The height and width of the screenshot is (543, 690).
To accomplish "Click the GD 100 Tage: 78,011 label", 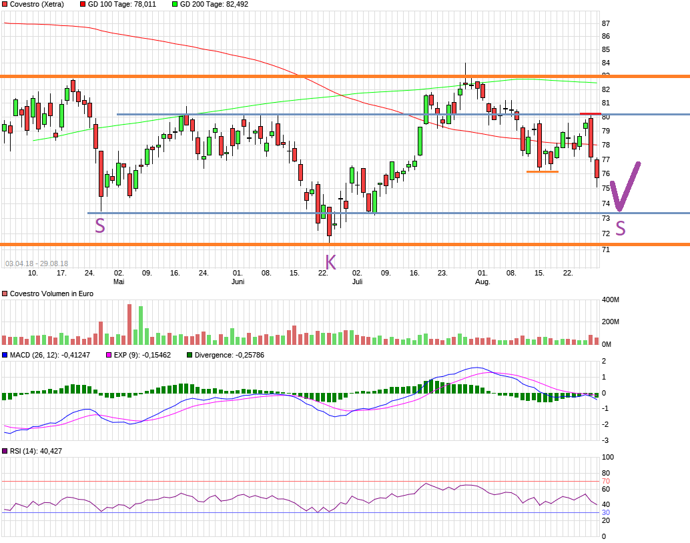I will click(x=122, y=5).
